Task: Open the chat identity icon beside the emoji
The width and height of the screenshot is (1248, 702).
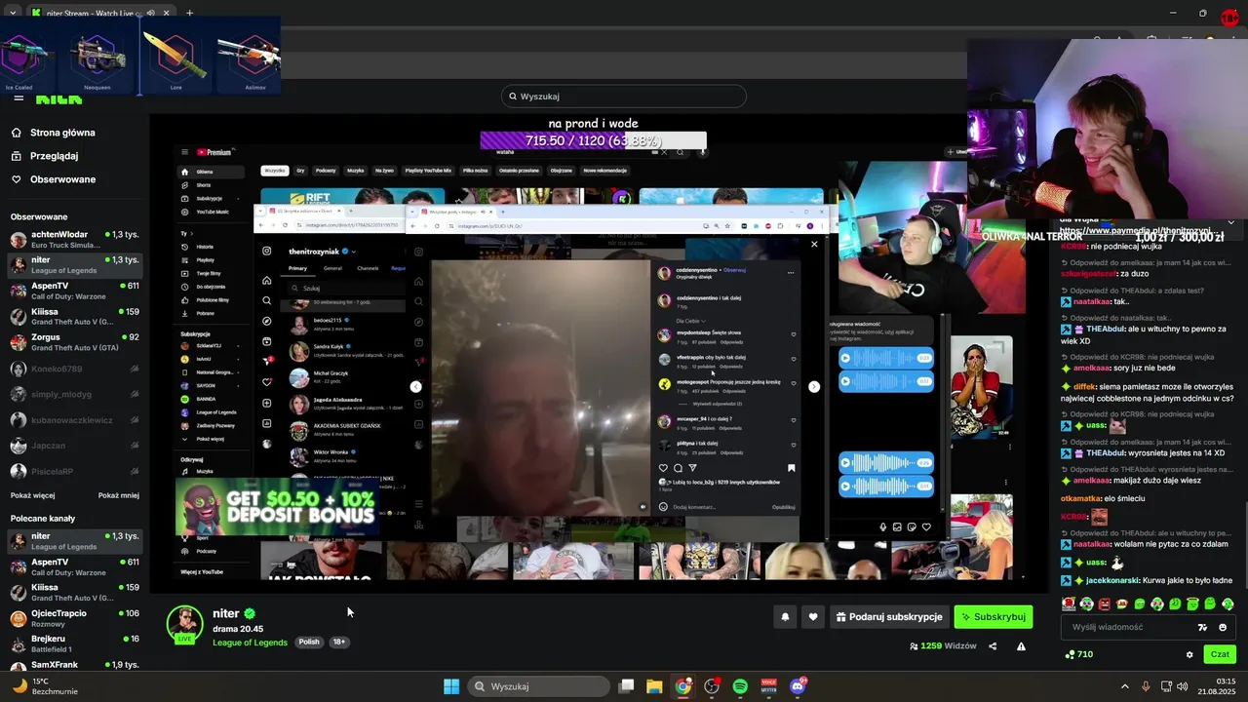Action: (x=1202, y=627)
